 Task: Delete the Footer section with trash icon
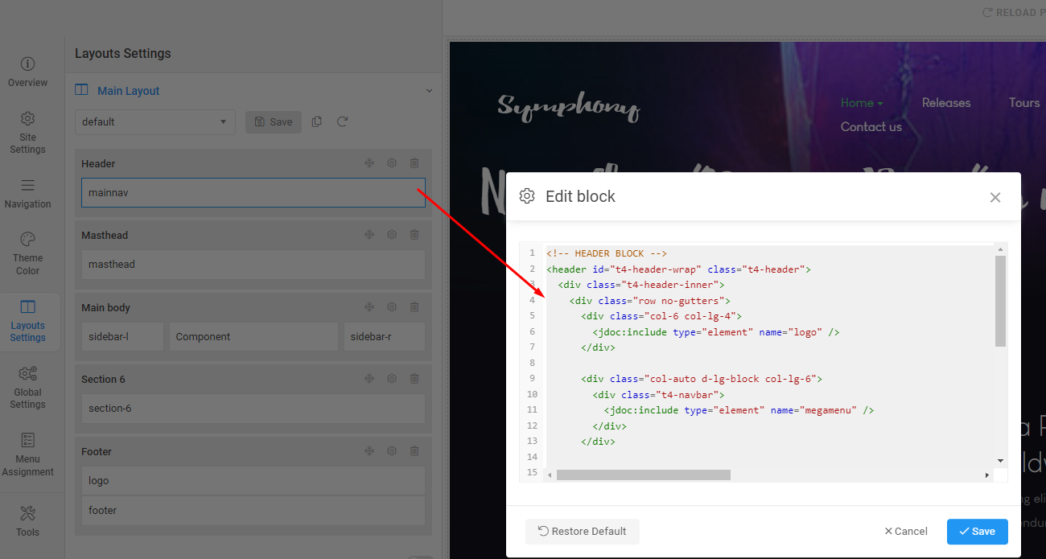[x=414, y=451]
